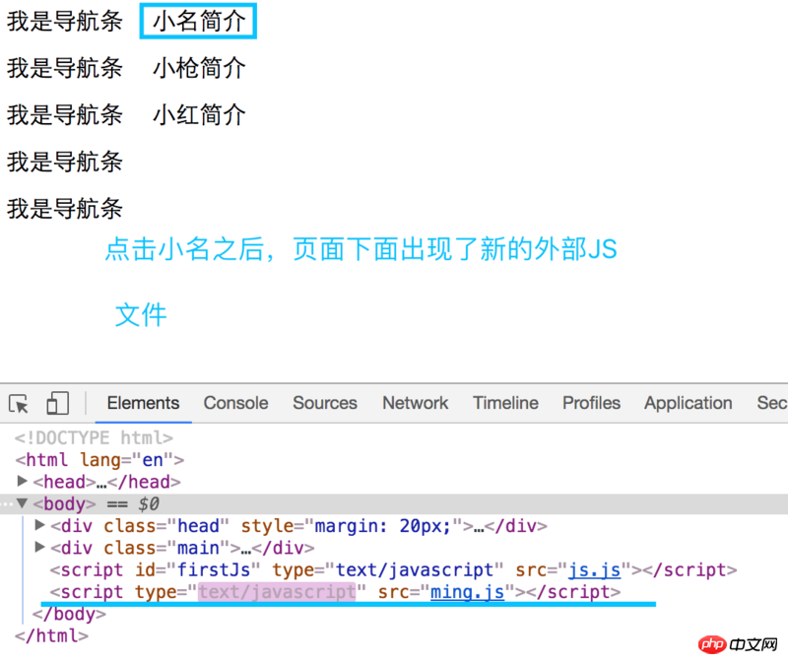
Task: Click the highlighted text/javascript attribute value
Action: [x=277, y=592]
